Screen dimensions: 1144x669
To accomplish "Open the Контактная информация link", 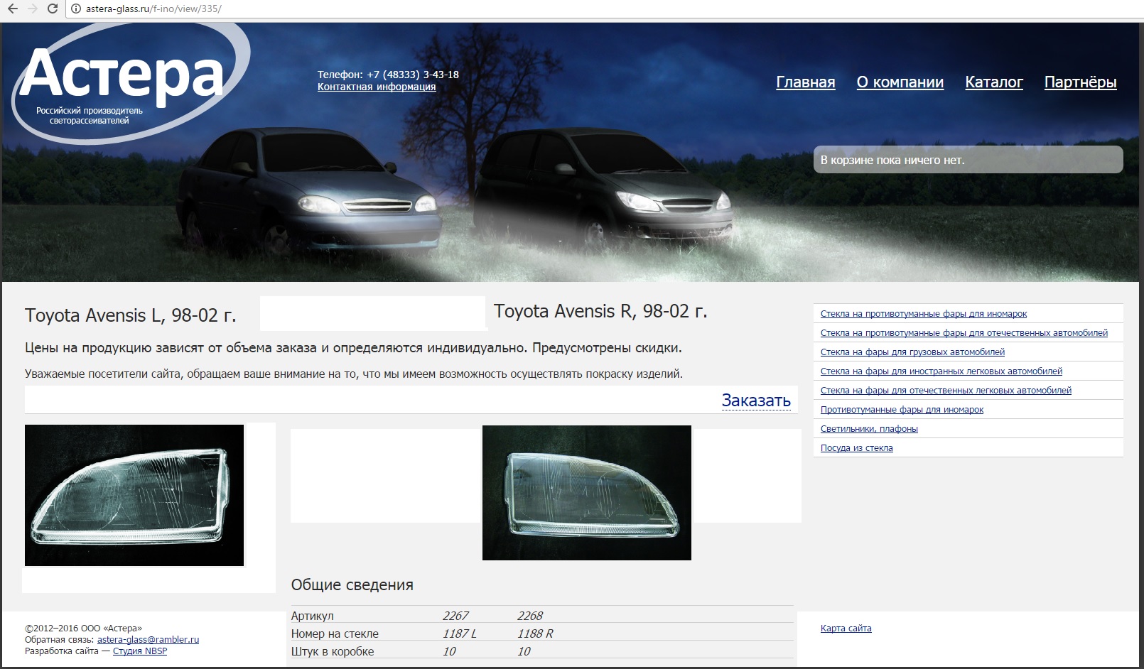I will tap(377, 87).
